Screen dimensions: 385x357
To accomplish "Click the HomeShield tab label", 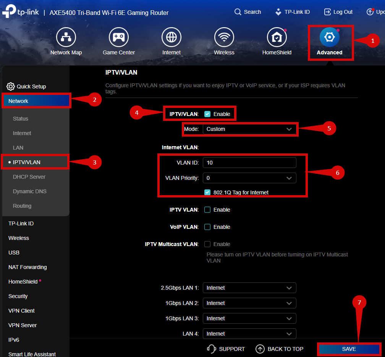I will [x=277, y=52].
